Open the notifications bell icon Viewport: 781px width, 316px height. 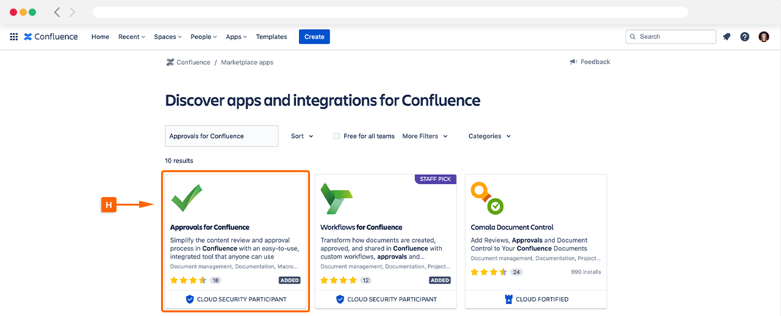click(726, 37)
